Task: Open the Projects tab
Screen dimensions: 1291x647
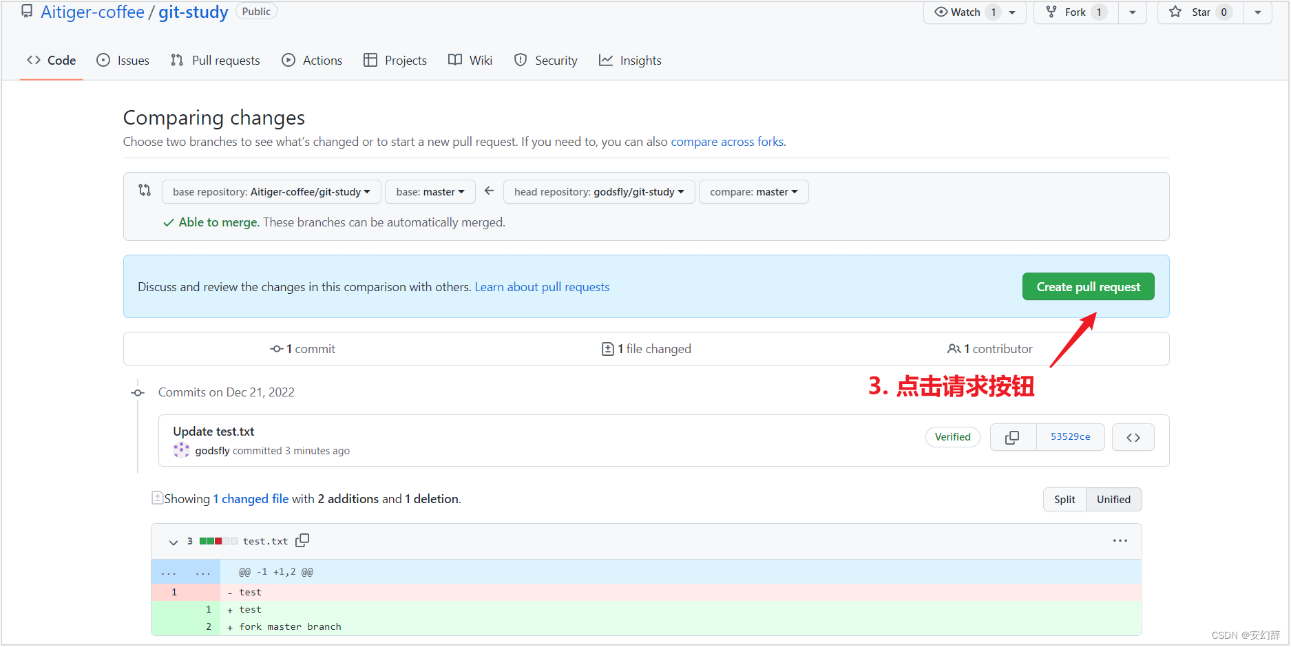Action: [395, 61]
